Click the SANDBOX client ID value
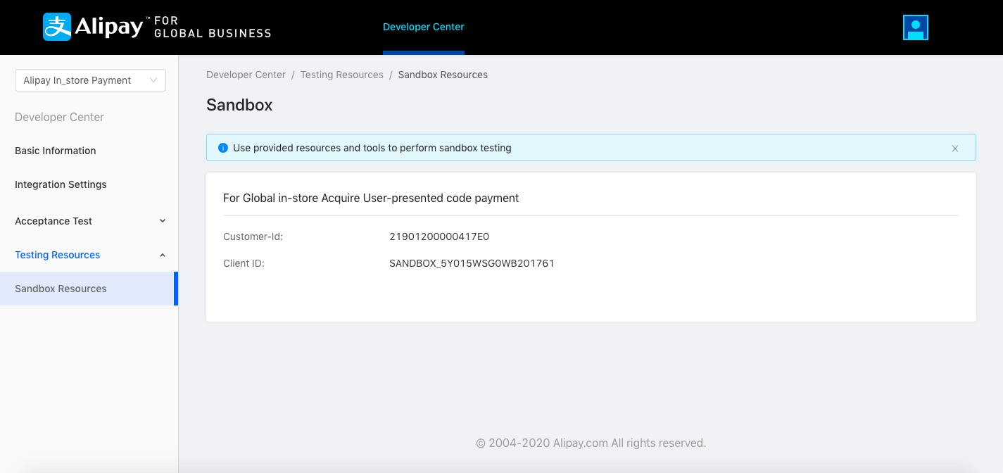This screenshot has width=1003, height=473. 472,263
